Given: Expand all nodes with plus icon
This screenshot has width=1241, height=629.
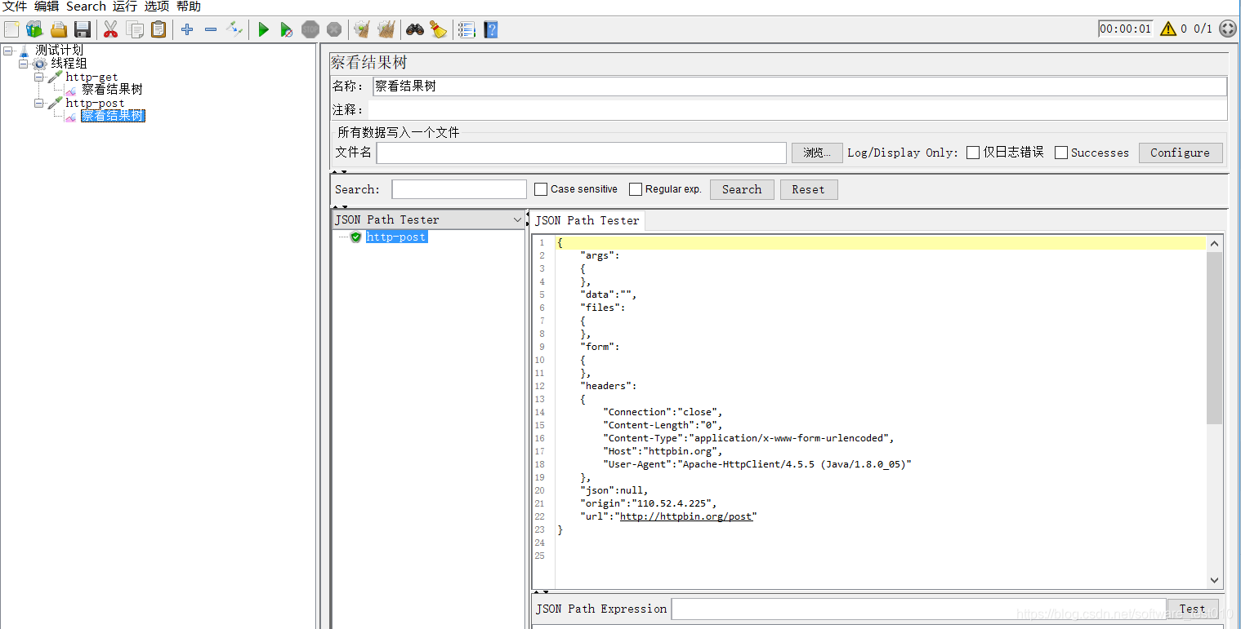Looking at the screenshot, I should point(187,30).
